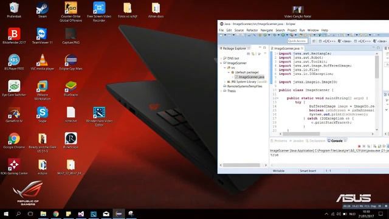The image size is (389, 219).
Task: Open the Sticky Notes taskbar icon
Action: (69, 214)
